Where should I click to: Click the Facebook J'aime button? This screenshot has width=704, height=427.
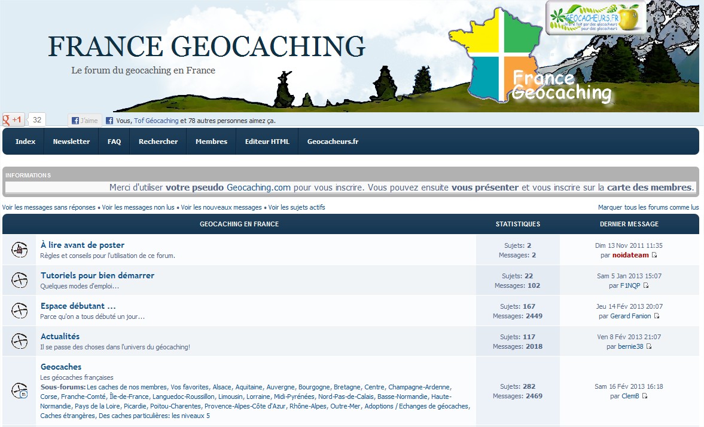pos(85,121)
